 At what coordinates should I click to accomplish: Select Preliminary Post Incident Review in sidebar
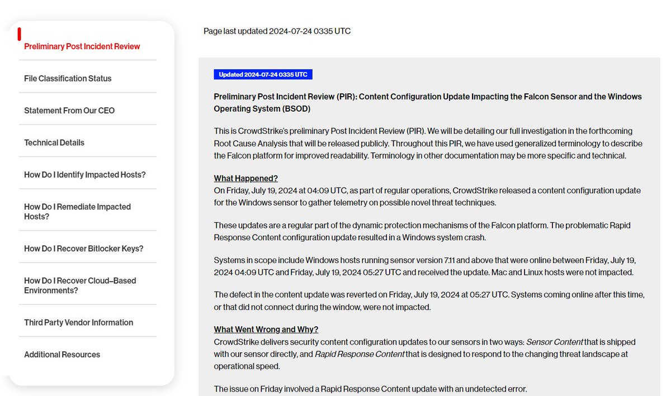click(x=81, y=46)
